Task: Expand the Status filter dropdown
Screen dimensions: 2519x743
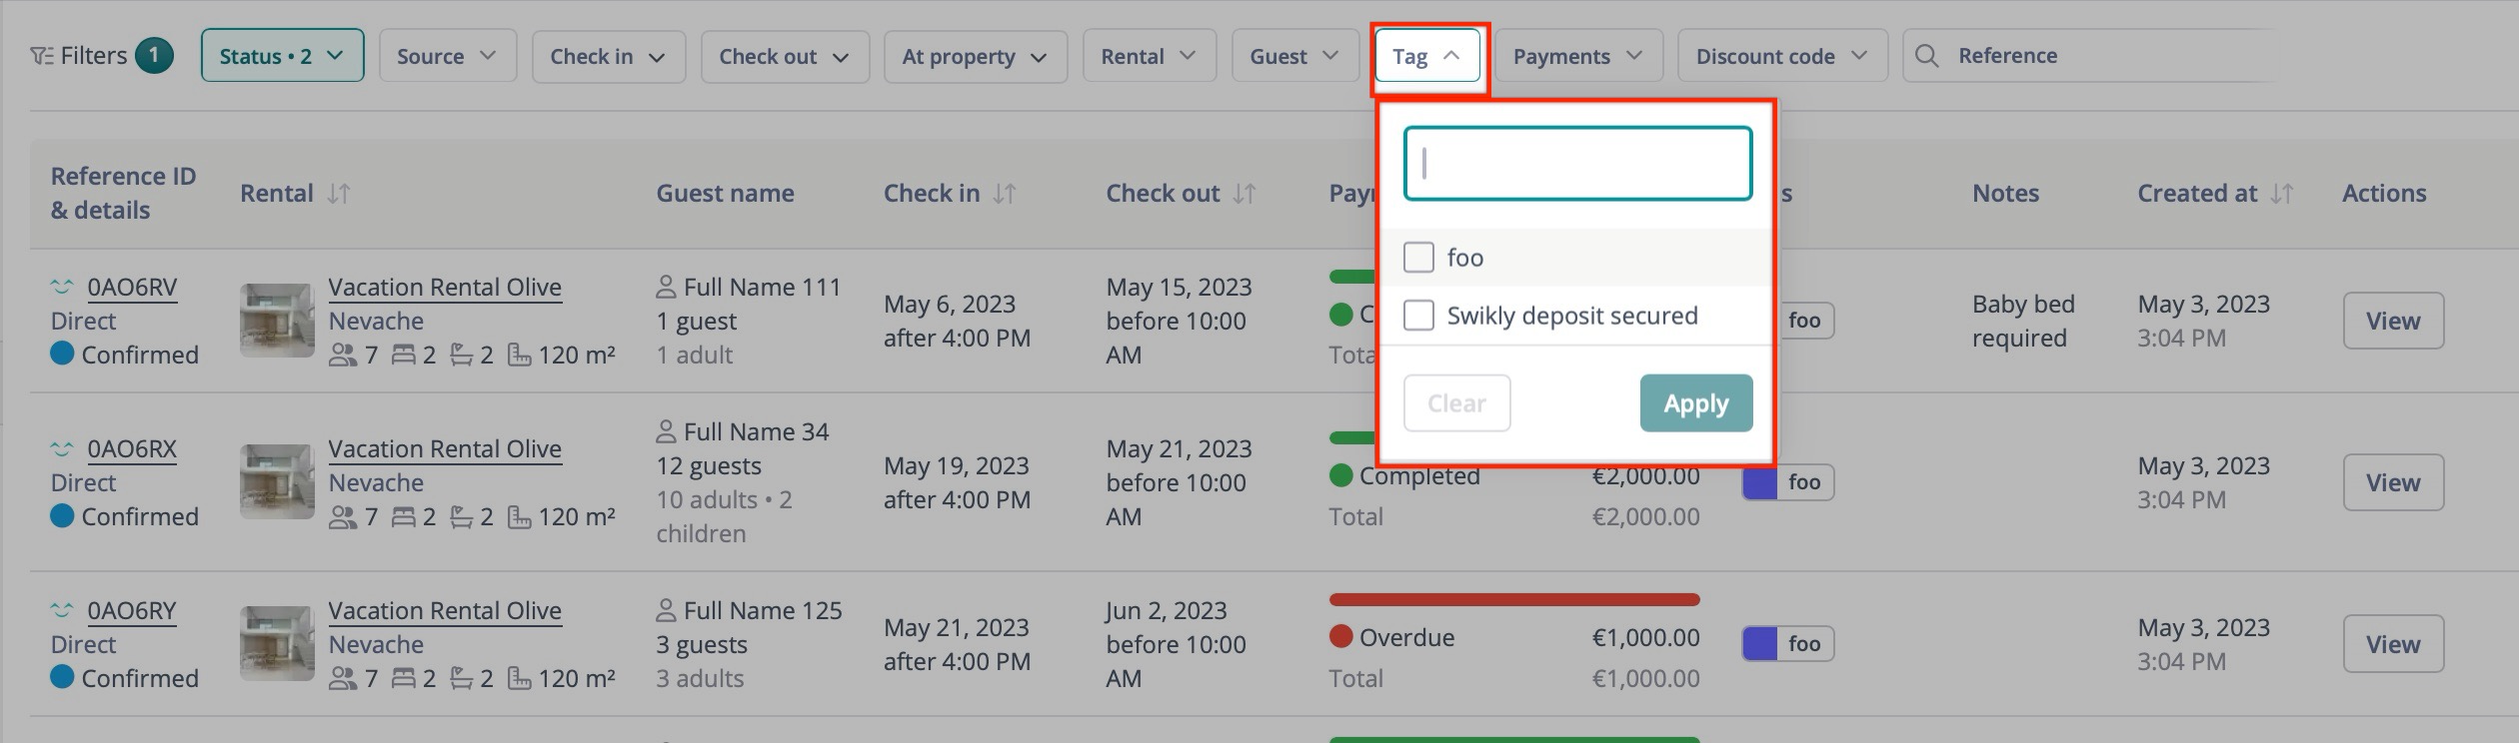Action: click(x=282, y=56)
